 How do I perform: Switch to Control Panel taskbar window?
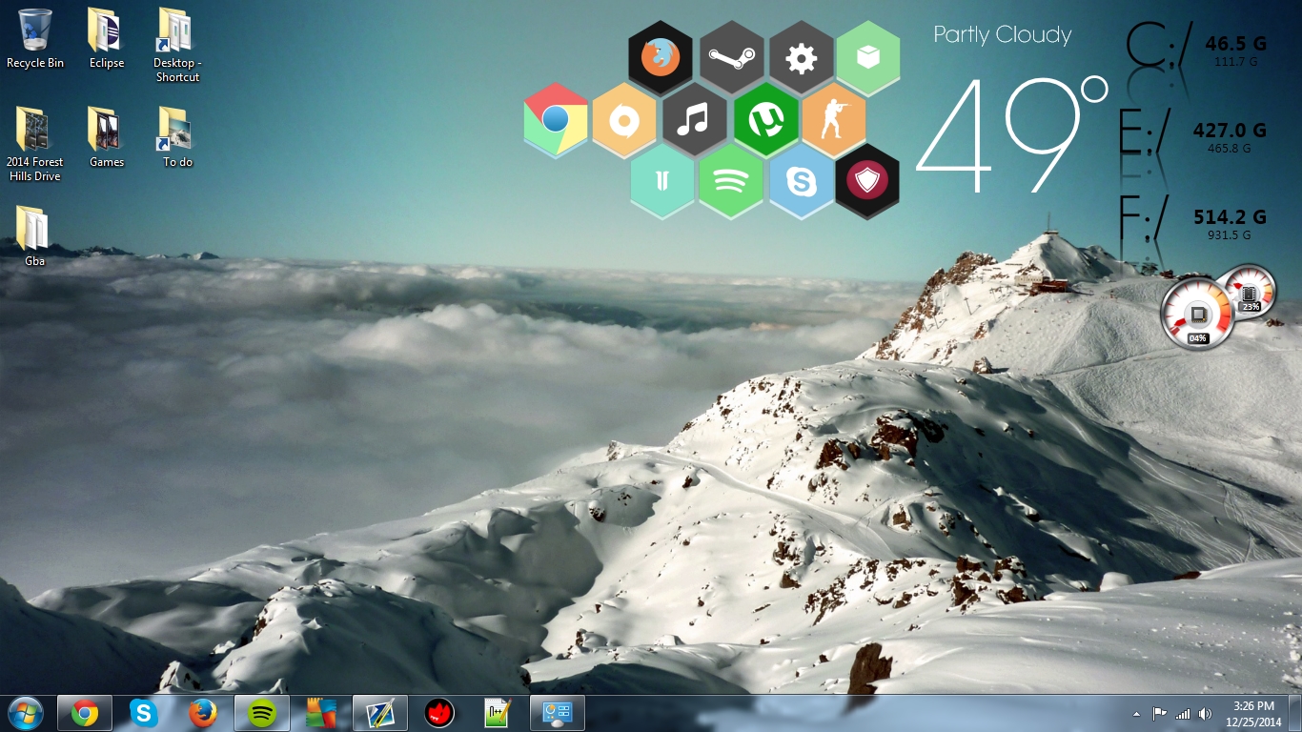(x=558, y=713)
